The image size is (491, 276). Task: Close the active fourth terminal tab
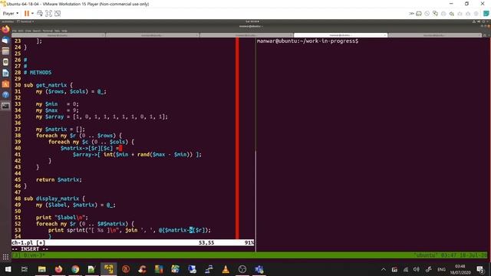(x=385, y=35)
